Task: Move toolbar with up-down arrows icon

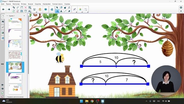Action: [181, 11]
